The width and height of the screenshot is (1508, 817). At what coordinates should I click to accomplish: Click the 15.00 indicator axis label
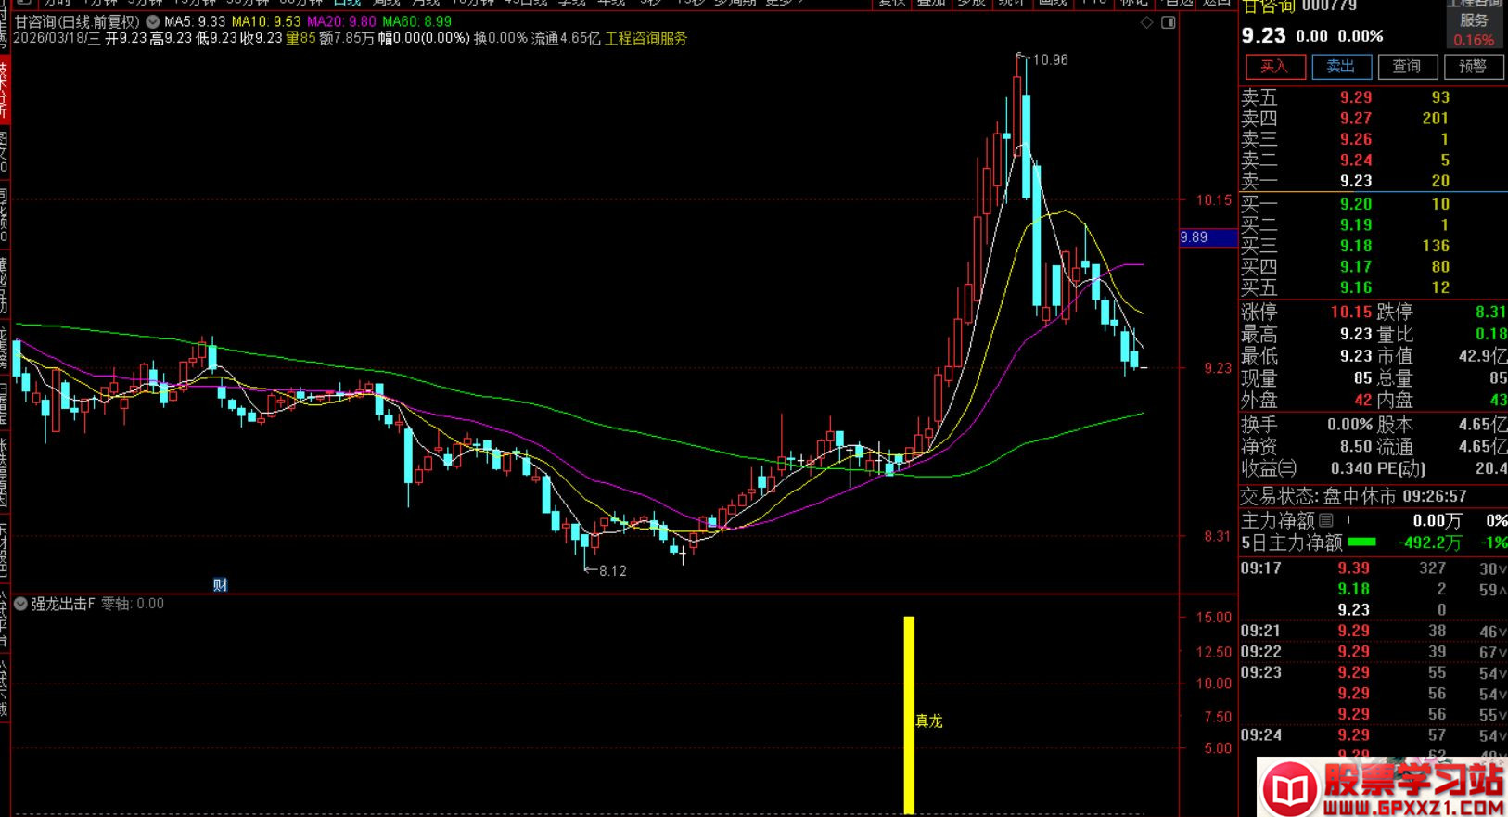click(x=1213, y=618)
